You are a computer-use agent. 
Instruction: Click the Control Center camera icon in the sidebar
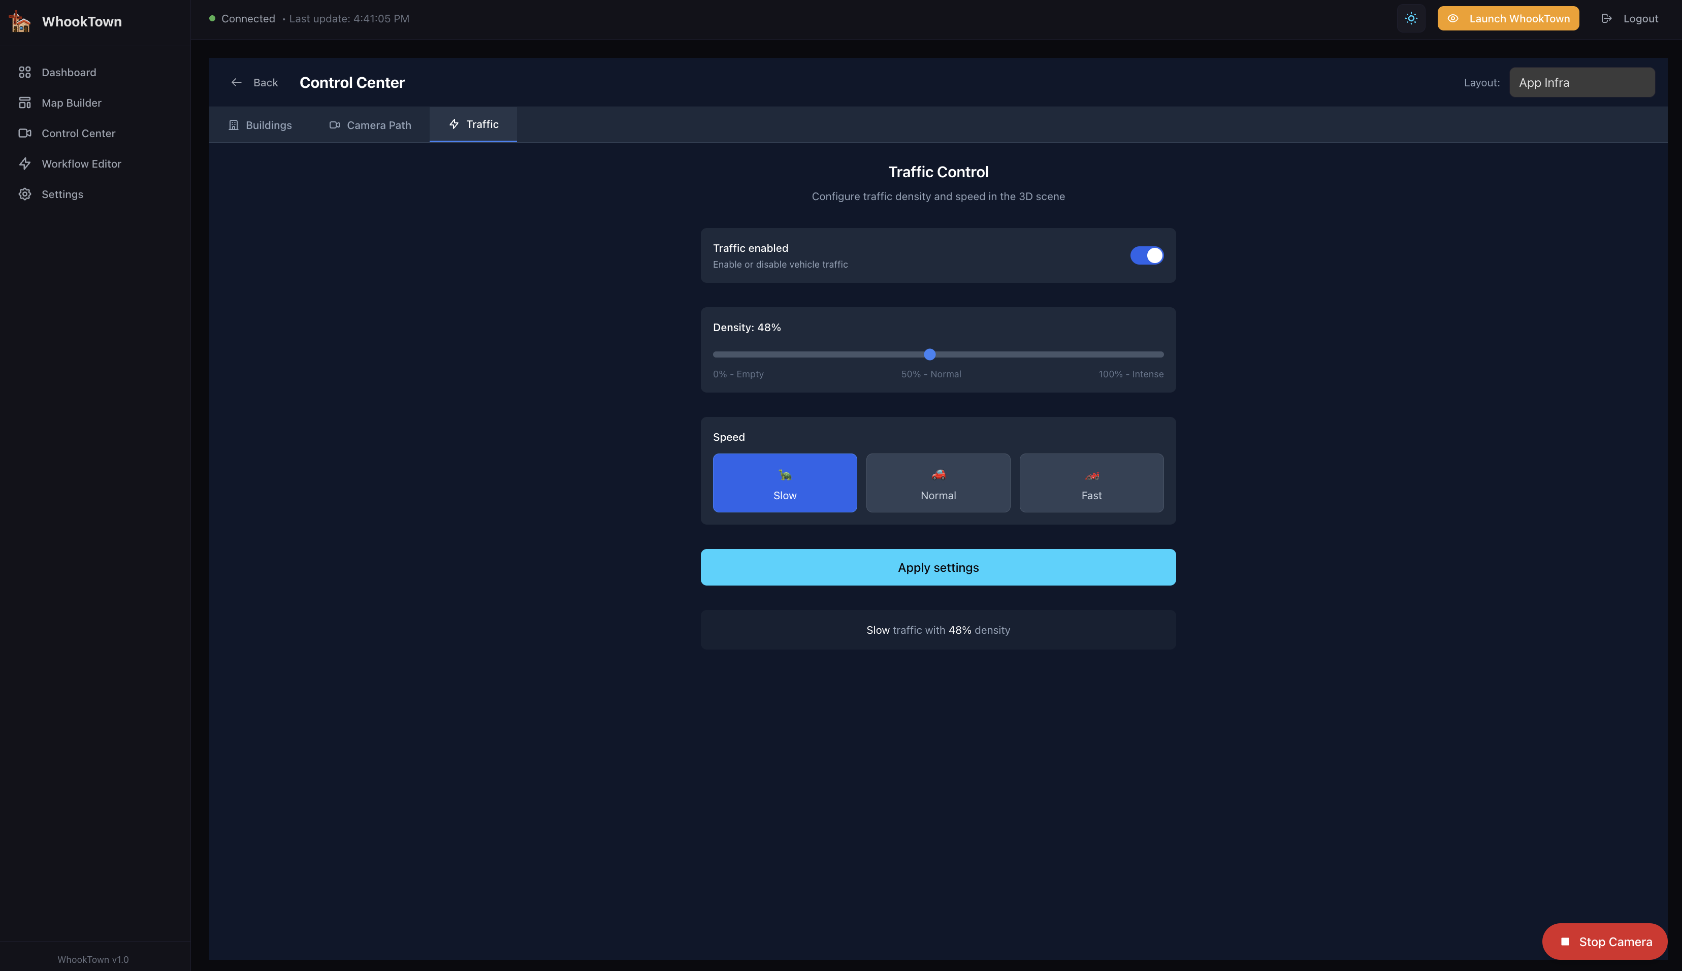25,134
